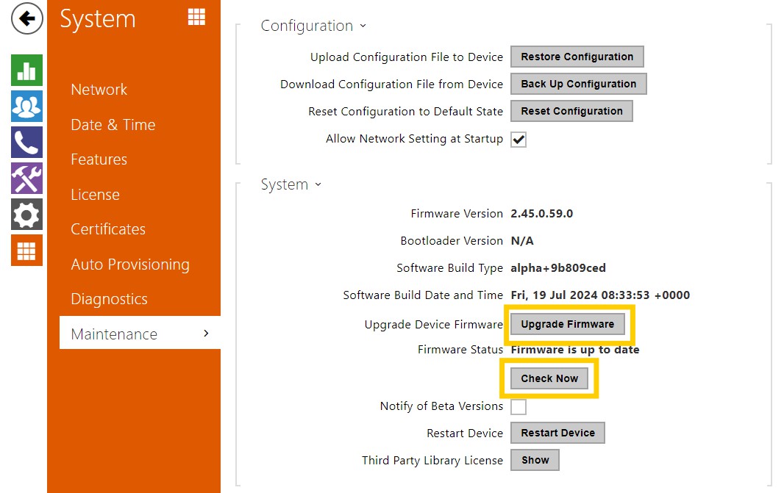Select the Auto Provisioning menu item
784x493 pixels.
tap(129, 265)
